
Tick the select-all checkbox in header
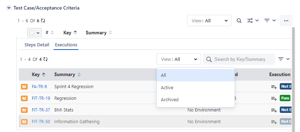tap(32, 33)
